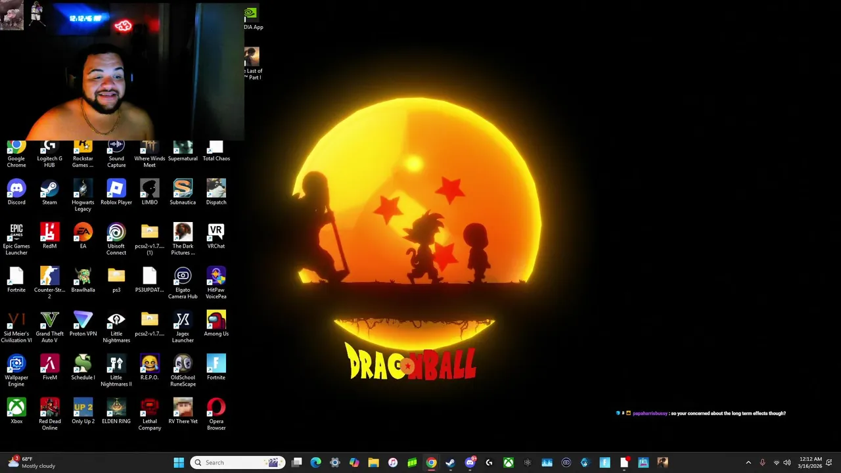Open weather widget showing 68°F
This screenshot has width=841, height=473.
tap(31, 462)
